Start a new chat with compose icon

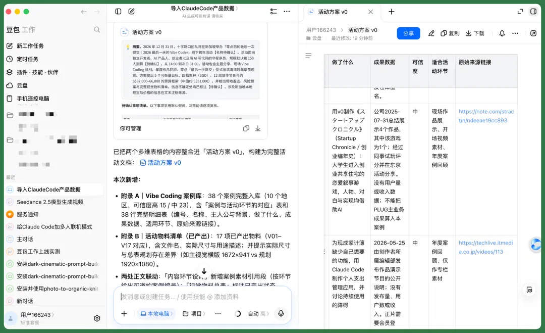[x=131, y=12]
